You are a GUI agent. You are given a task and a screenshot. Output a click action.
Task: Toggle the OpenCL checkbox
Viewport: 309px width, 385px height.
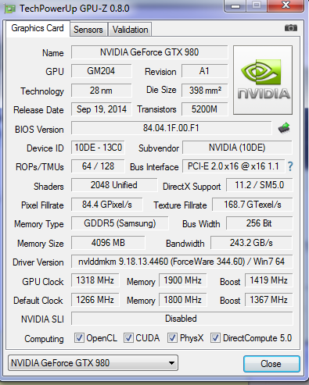click(79, 338)
